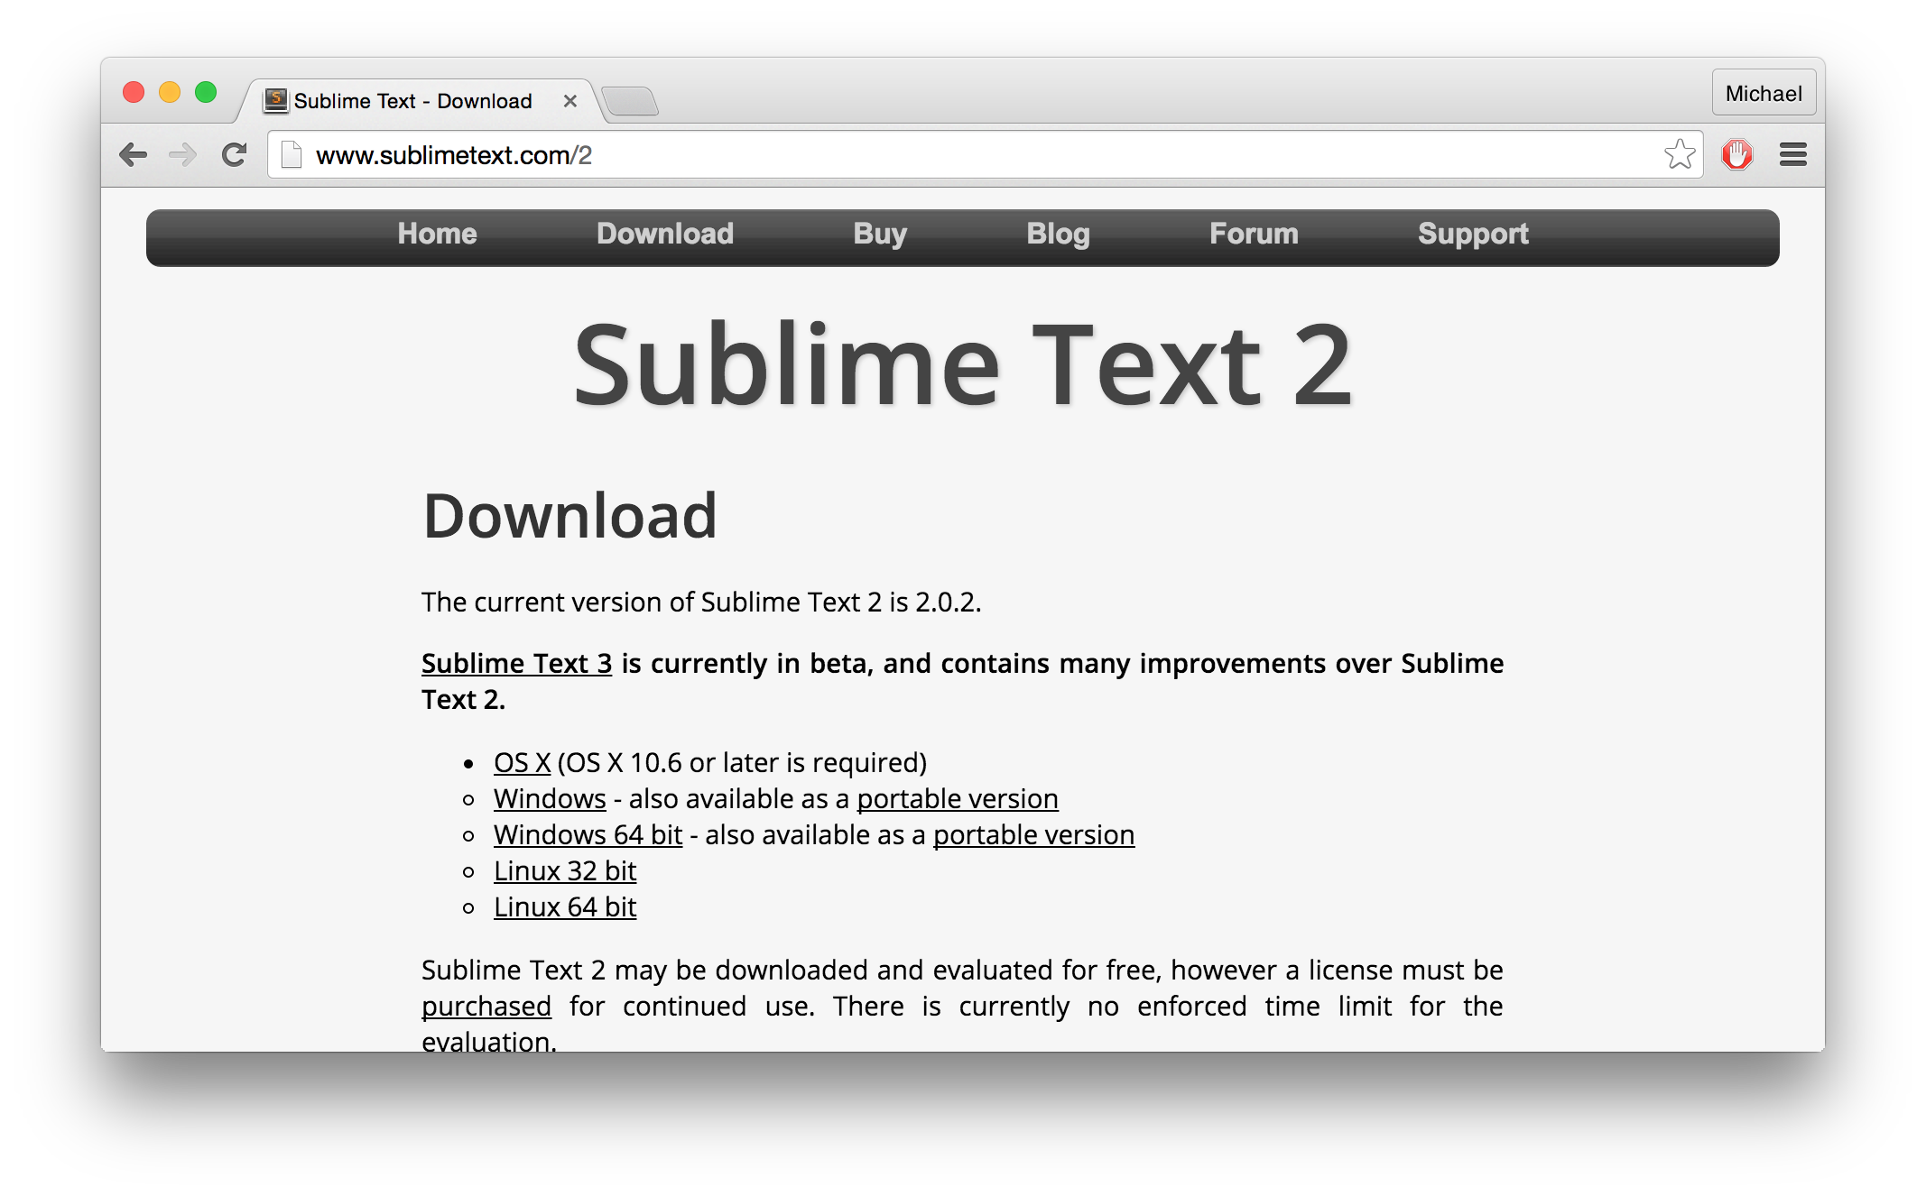1926x1196 pixels.
Task: Open the Blog navigation item
Action: 1058,234
